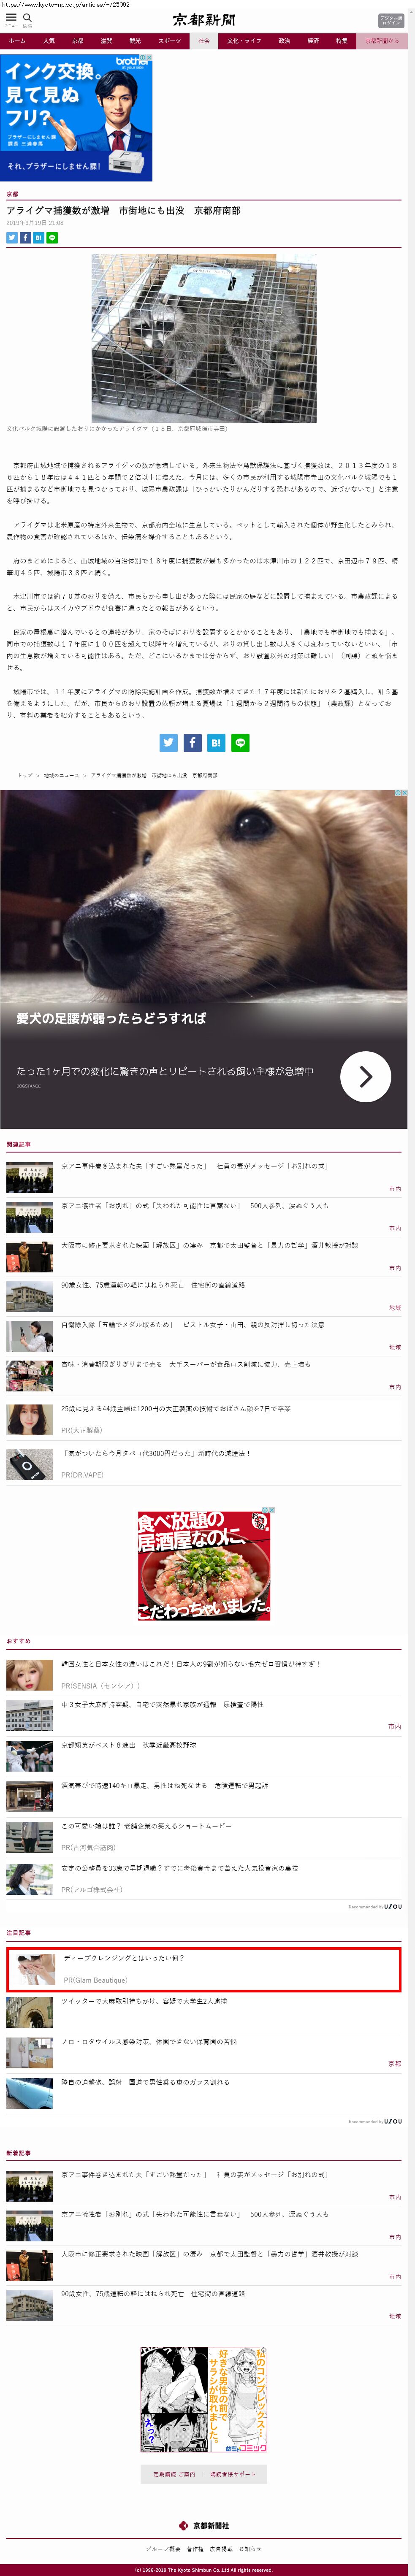Click the LINE icon under the headline date

tap(52, 237)
